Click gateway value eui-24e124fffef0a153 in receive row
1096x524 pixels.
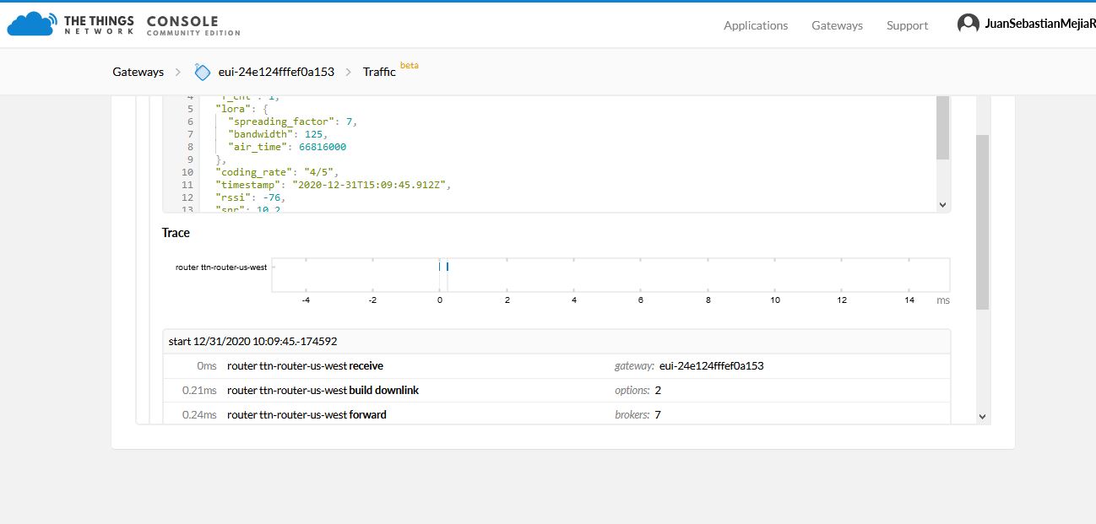pos(711,366)
